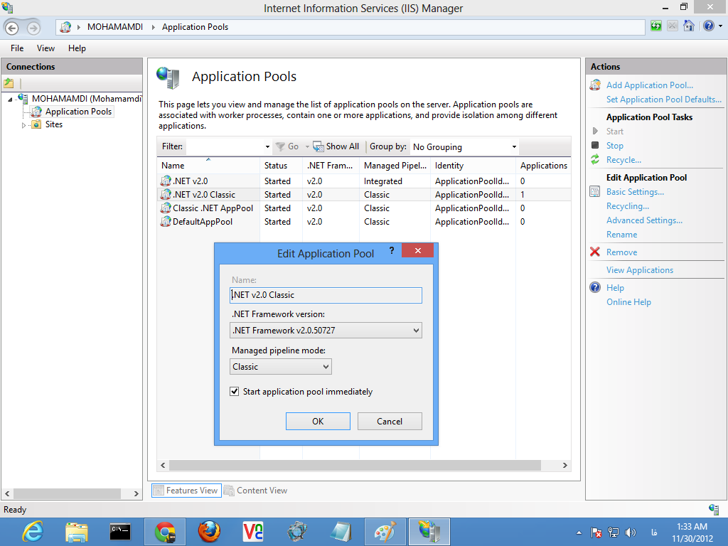
Task: Uncheck Start application pool immediately
Action: (235, 392)
